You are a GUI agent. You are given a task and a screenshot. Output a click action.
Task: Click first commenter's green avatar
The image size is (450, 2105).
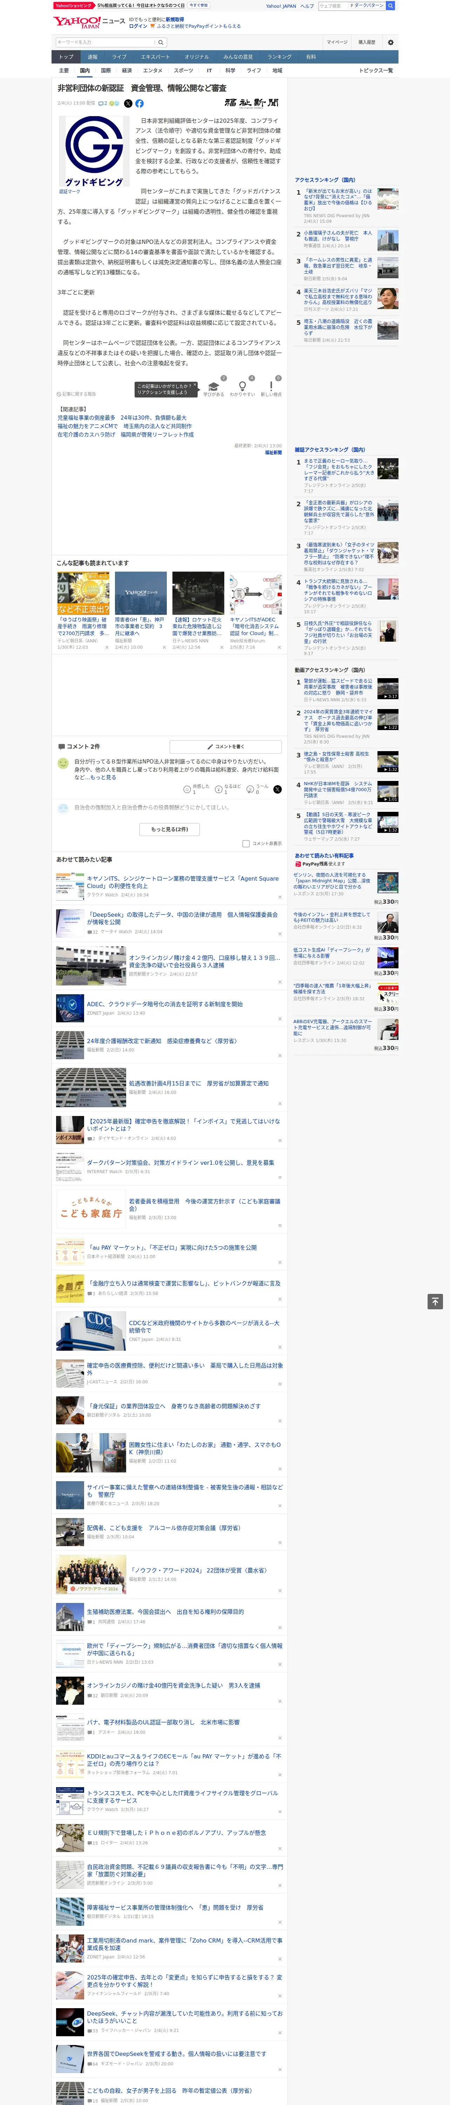pos(63,762)
